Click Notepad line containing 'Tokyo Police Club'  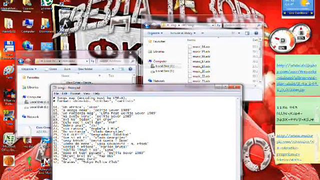86,162
